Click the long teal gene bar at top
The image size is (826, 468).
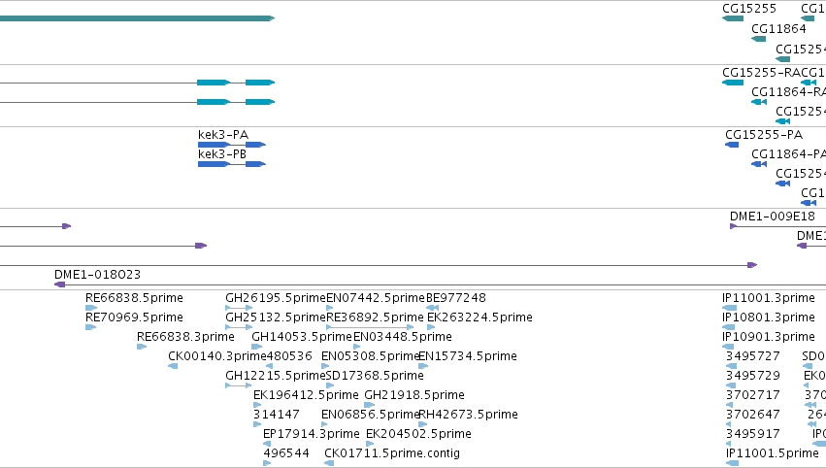pos(137,18)
